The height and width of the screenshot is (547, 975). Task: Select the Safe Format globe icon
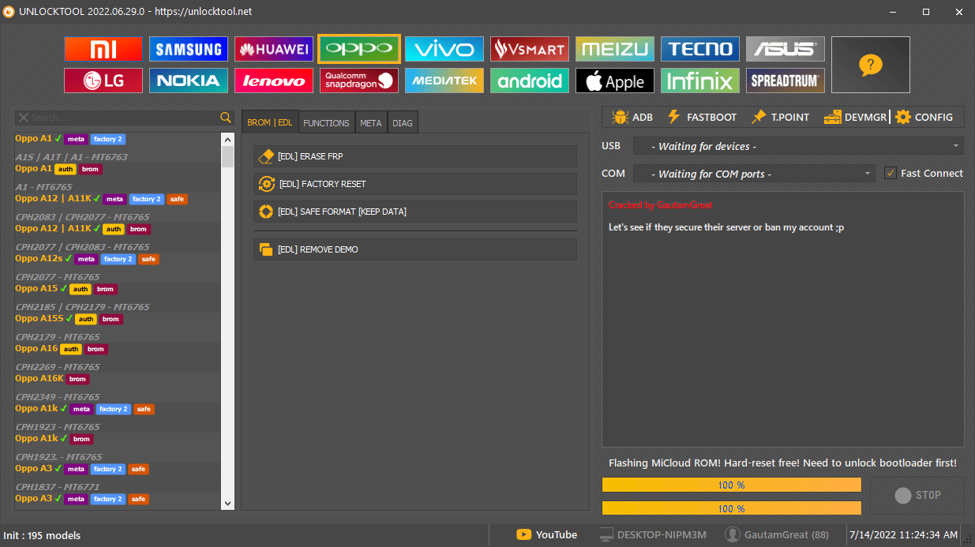[266, 212]
